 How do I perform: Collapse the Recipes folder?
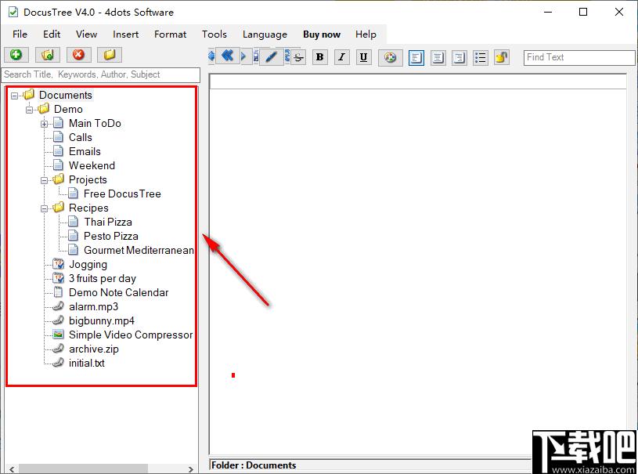[45, 208]
